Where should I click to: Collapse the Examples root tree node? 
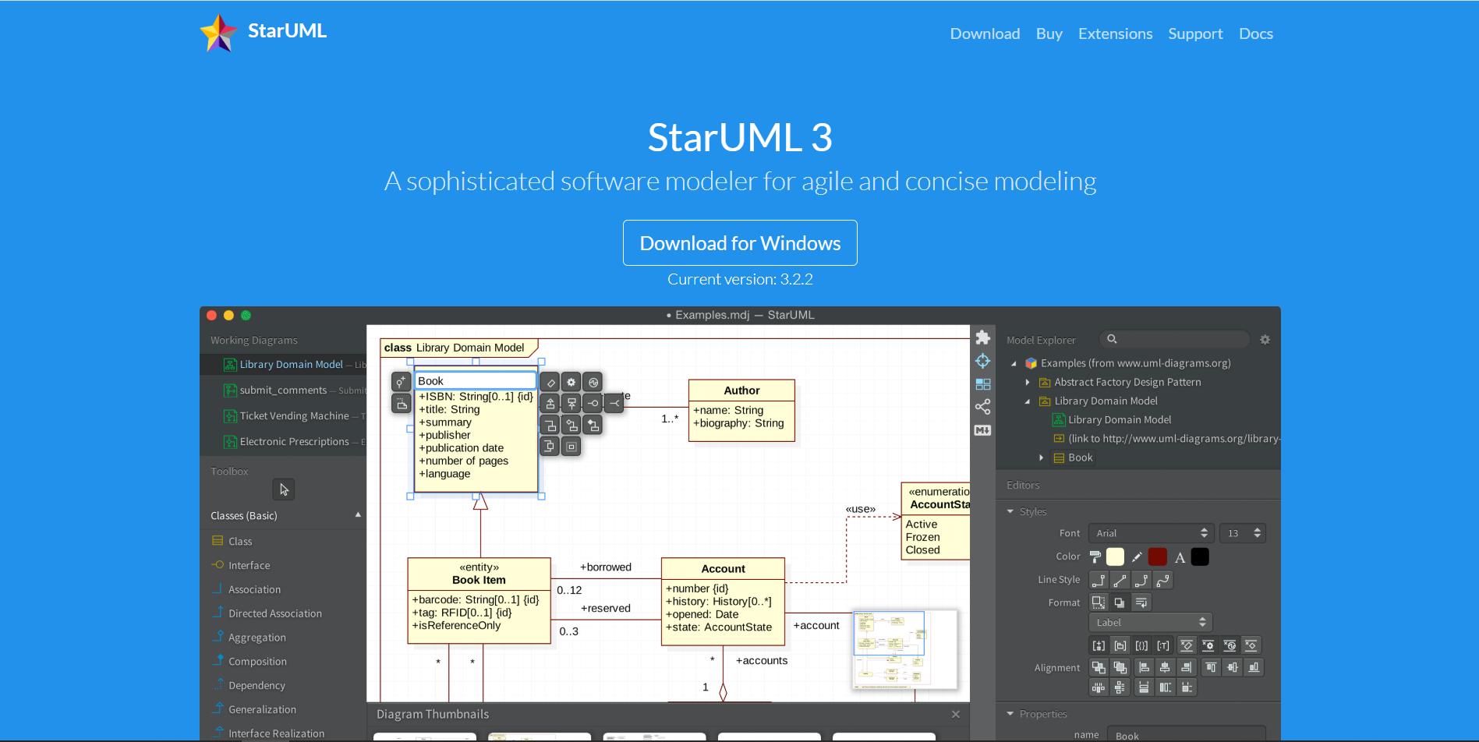[1014, 363]
